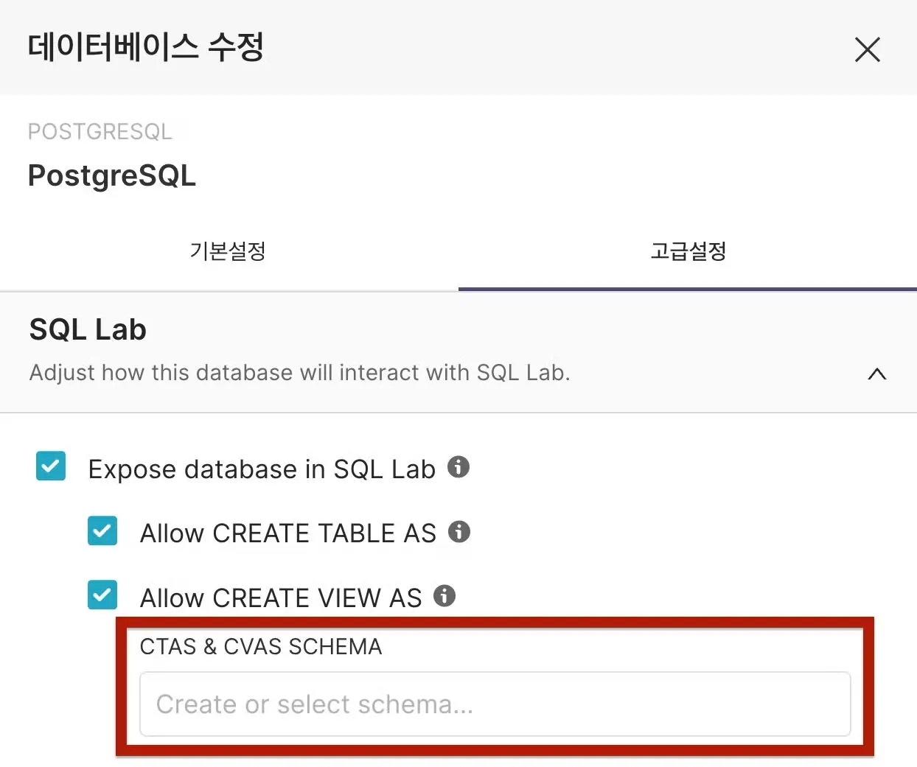Screen dimensions: 917x767
Task: Click the Allow CREATE VIEW AS label text
Action: pos(281,598)
